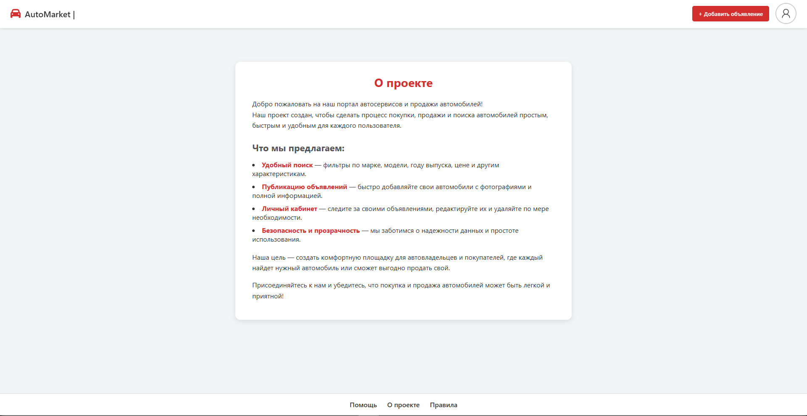Click the AutoMarket brand name
Screen dimensions: 807x416
coord(47,14)
